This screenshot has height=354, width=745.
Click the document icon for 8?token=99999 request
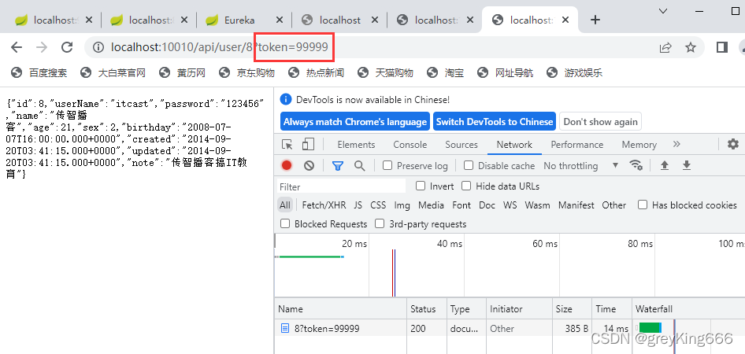point(285,328)
